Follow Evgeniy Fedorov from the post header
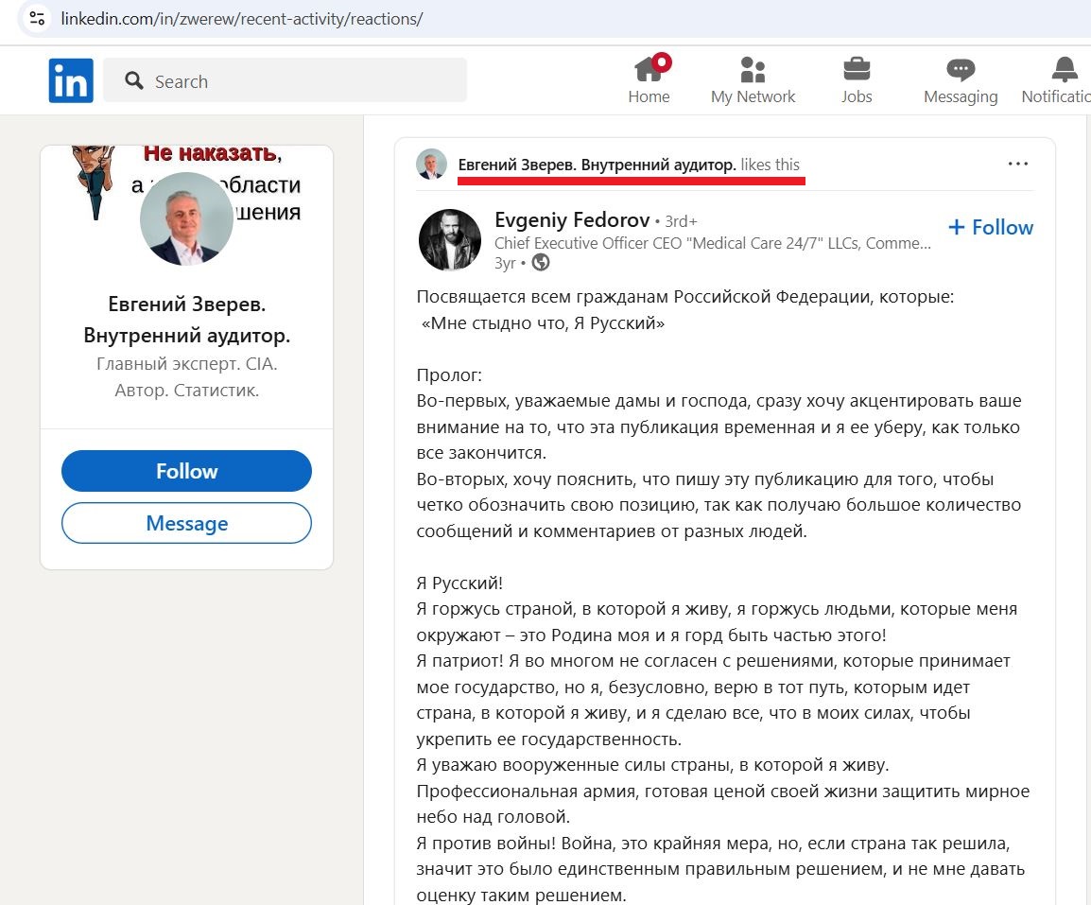Image resolution: width=1091 pixels, height=905 pixels. [x=991, y=227]
